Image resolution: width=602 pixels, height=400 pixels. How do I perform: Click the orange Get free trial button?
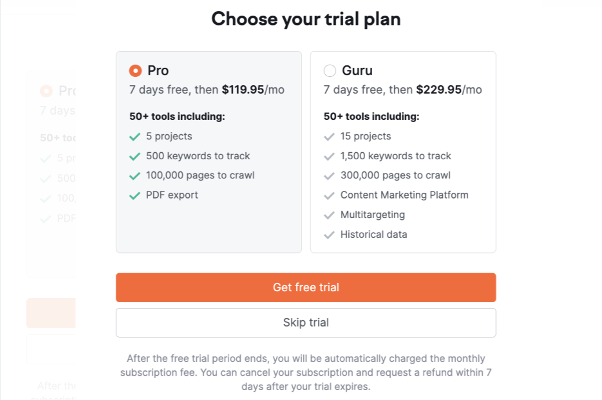tap(306, 287)
